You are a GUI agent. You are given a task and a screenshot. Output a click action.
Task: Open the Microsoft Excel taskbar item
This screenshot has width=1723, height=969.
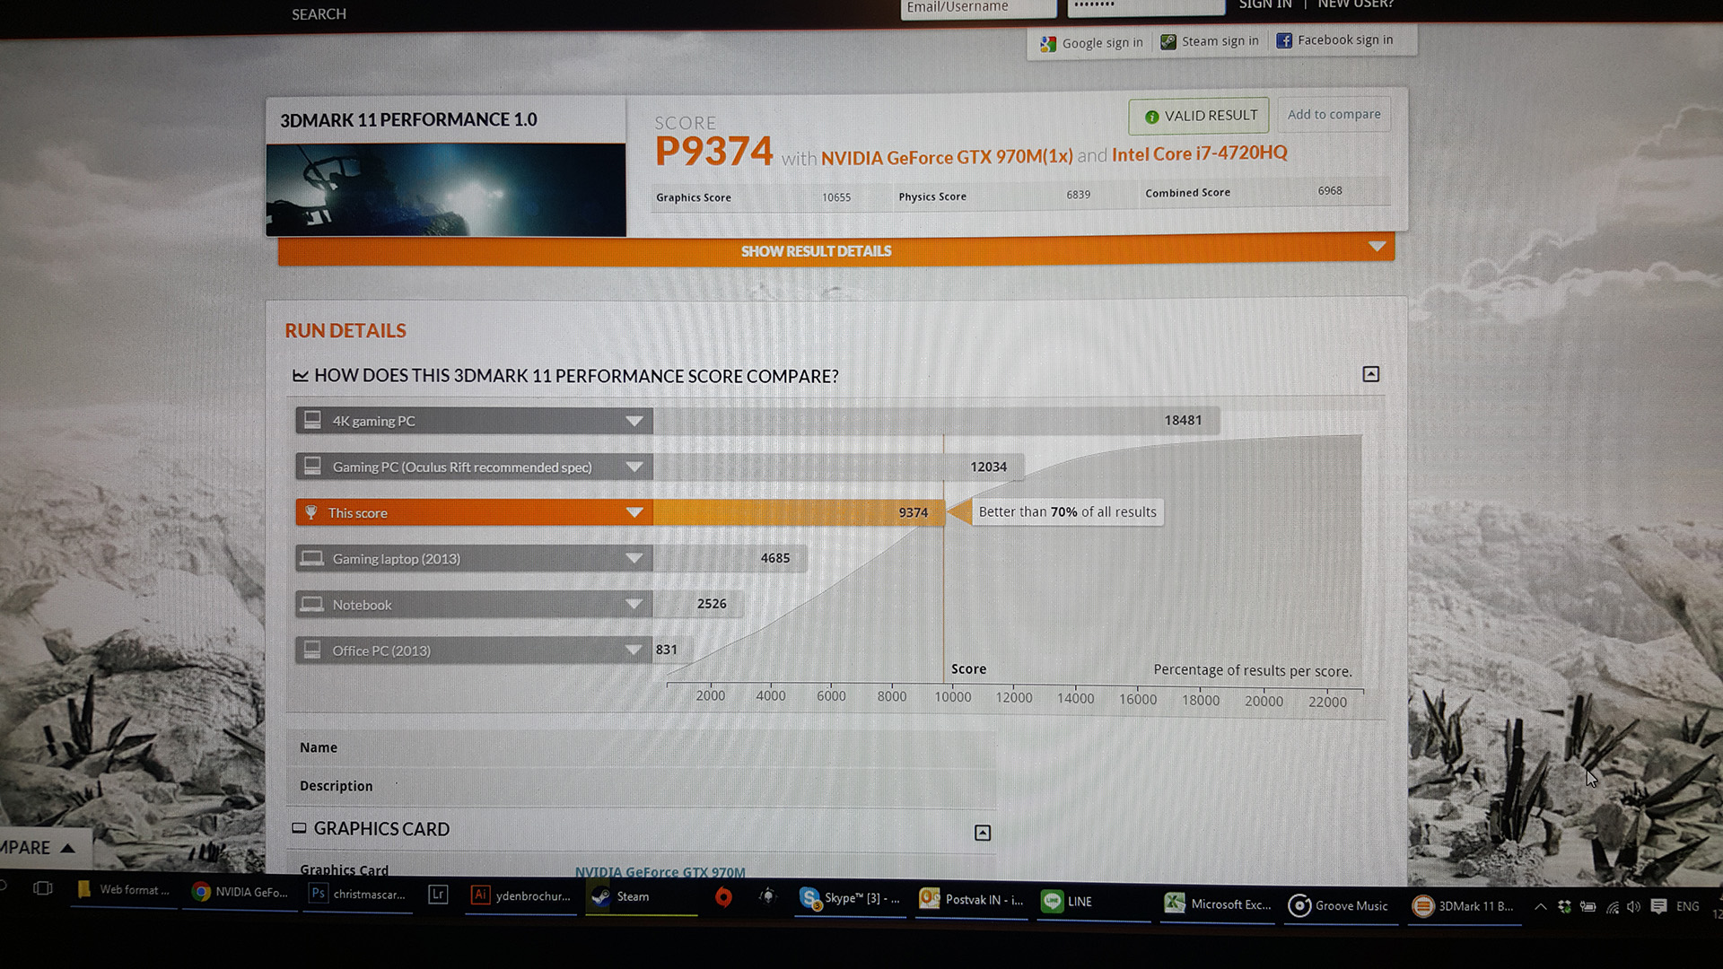(x=1218, y=904)
